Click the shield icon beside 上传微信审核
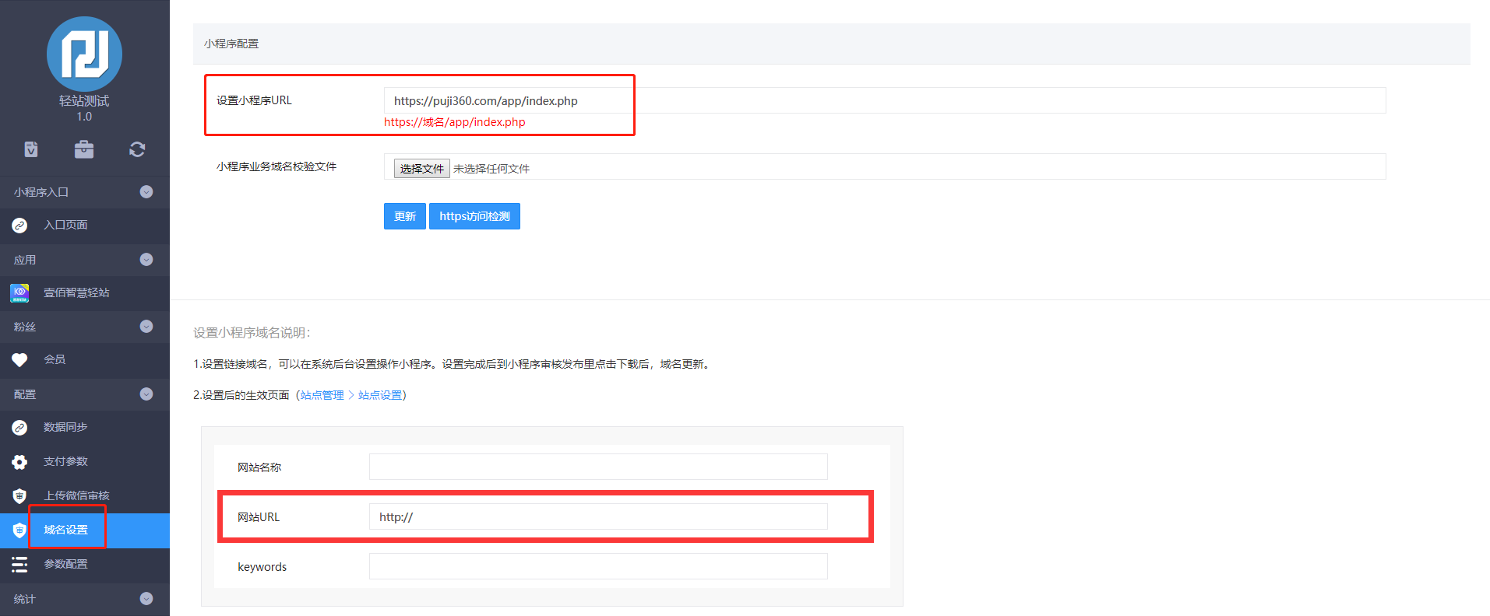 pos(19,496)
